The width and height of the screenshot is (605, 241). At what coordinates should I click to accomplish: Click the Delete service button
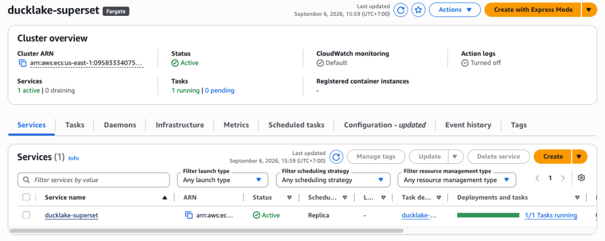[499, 157]
